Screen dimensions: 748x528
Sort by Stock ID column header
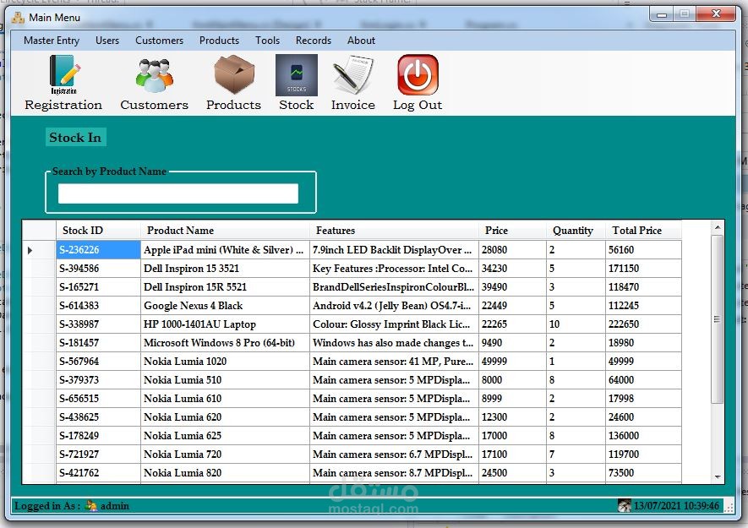click(98, 231)
